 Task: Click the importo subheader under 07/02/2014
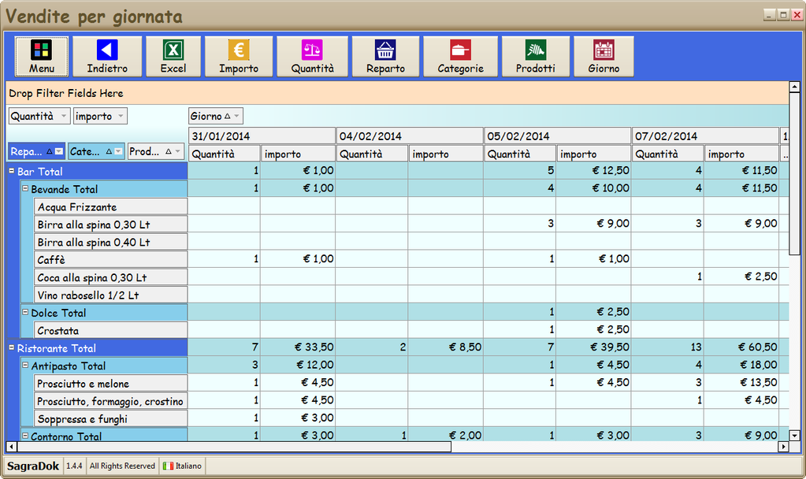(x=741, y=153)
